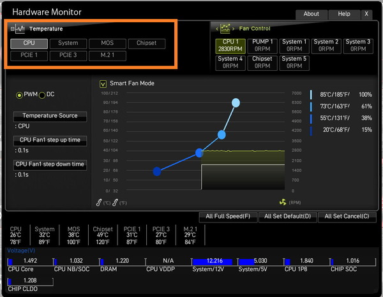The height and width of the screenshot is (297, 383).
Task: Click the DRAM 1.220 voltage bar
Action: tap(123, 262)
